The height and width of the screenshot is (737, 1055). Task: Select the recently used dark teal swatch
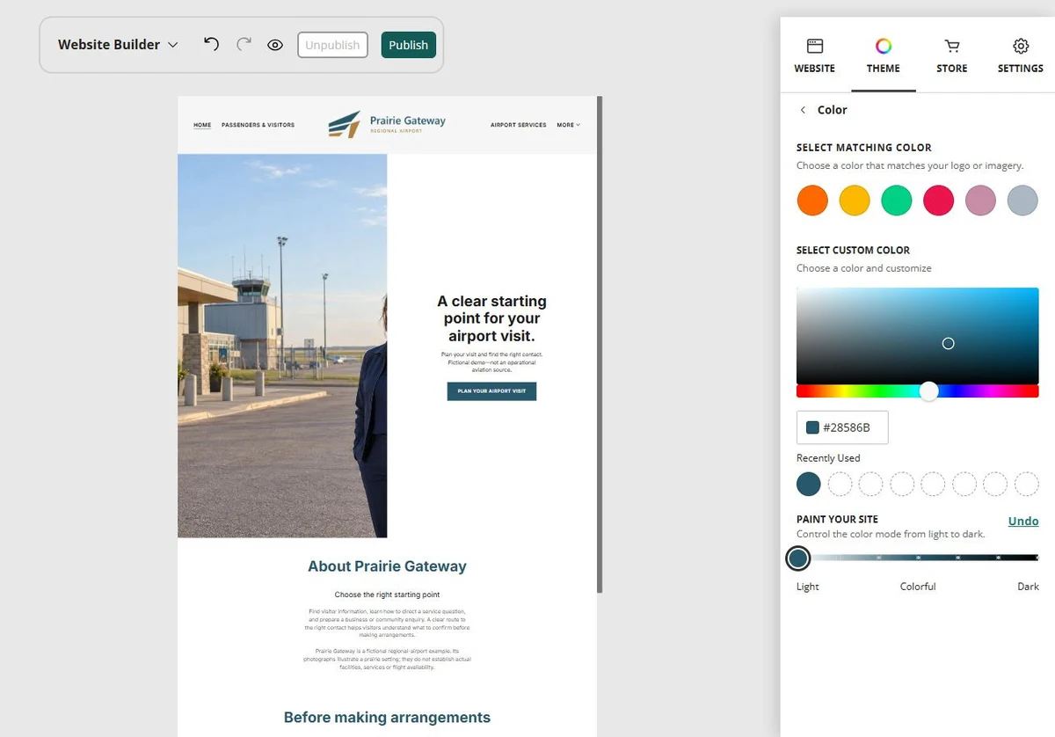809,484
